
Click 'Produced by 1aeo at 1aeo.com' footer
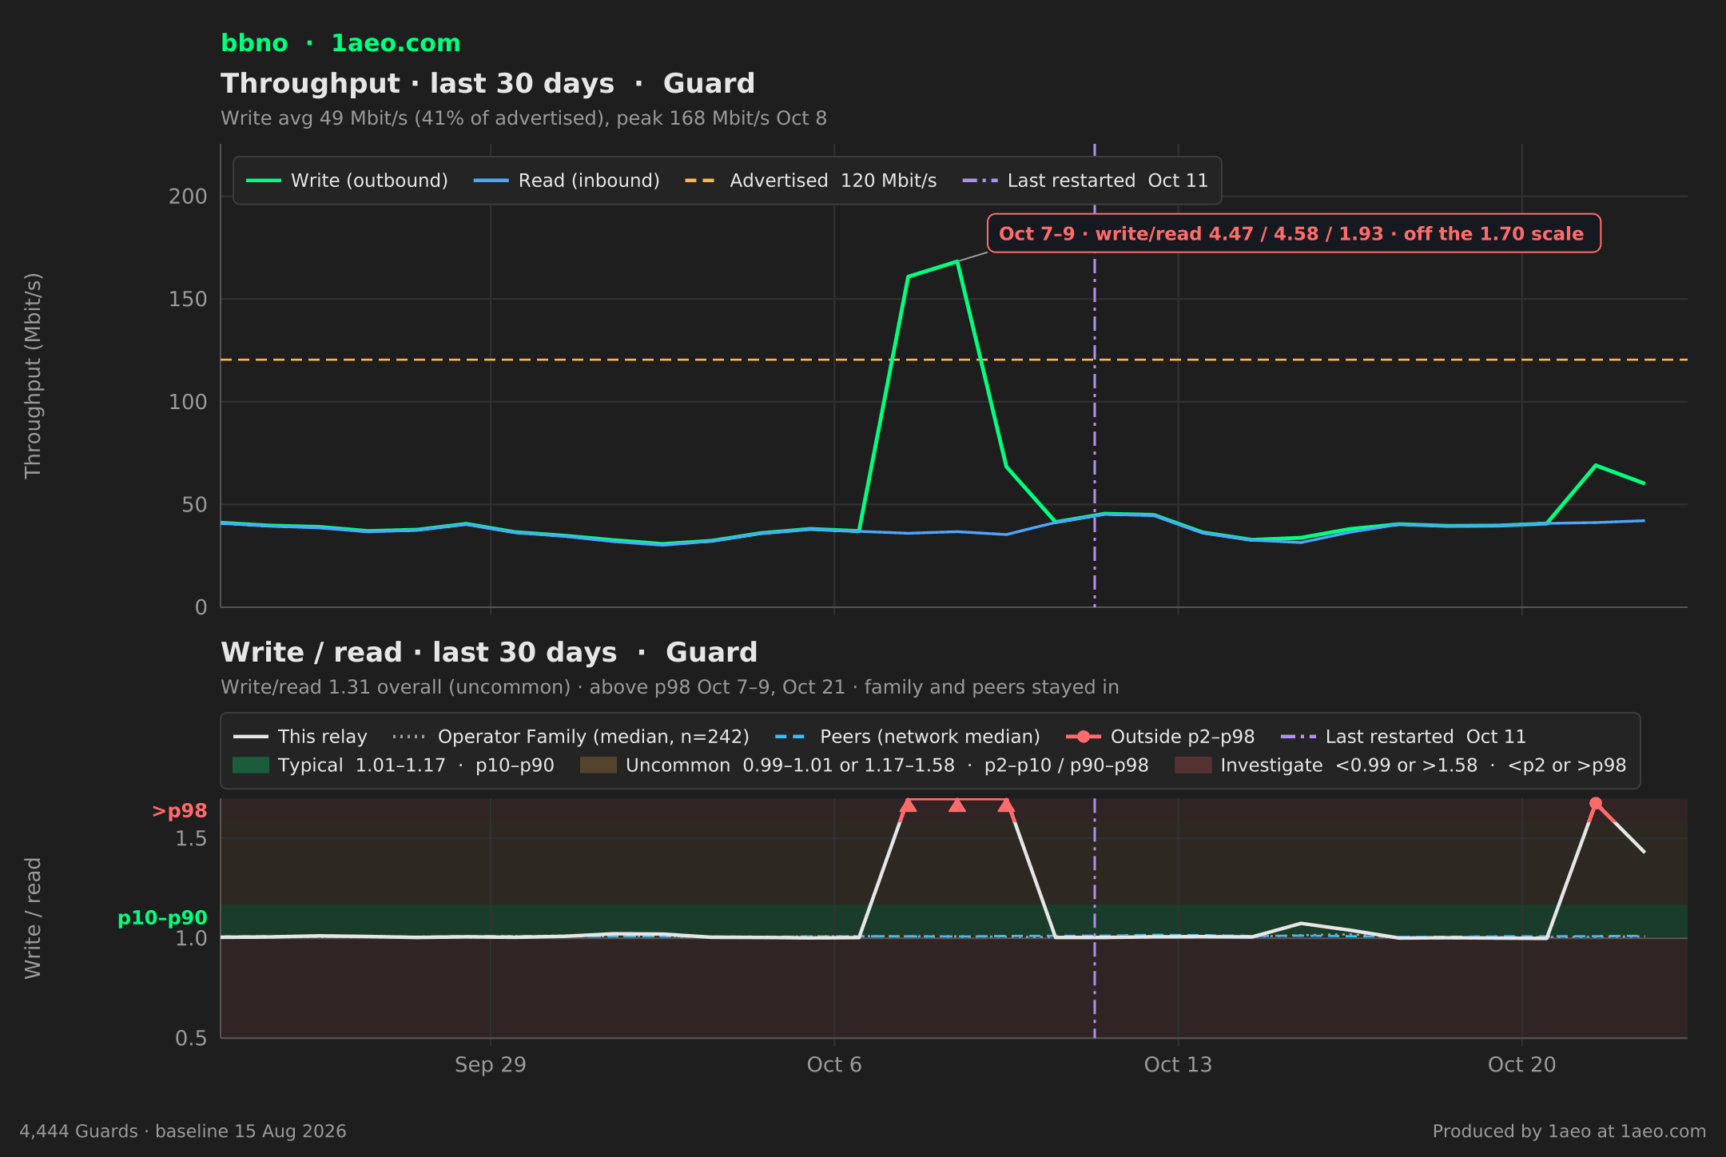1569,1131
